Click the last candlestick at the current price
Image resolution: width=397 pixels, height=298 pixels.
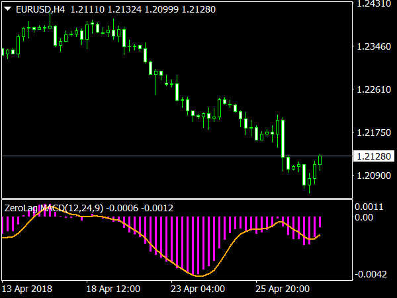(x=320, y=162)
